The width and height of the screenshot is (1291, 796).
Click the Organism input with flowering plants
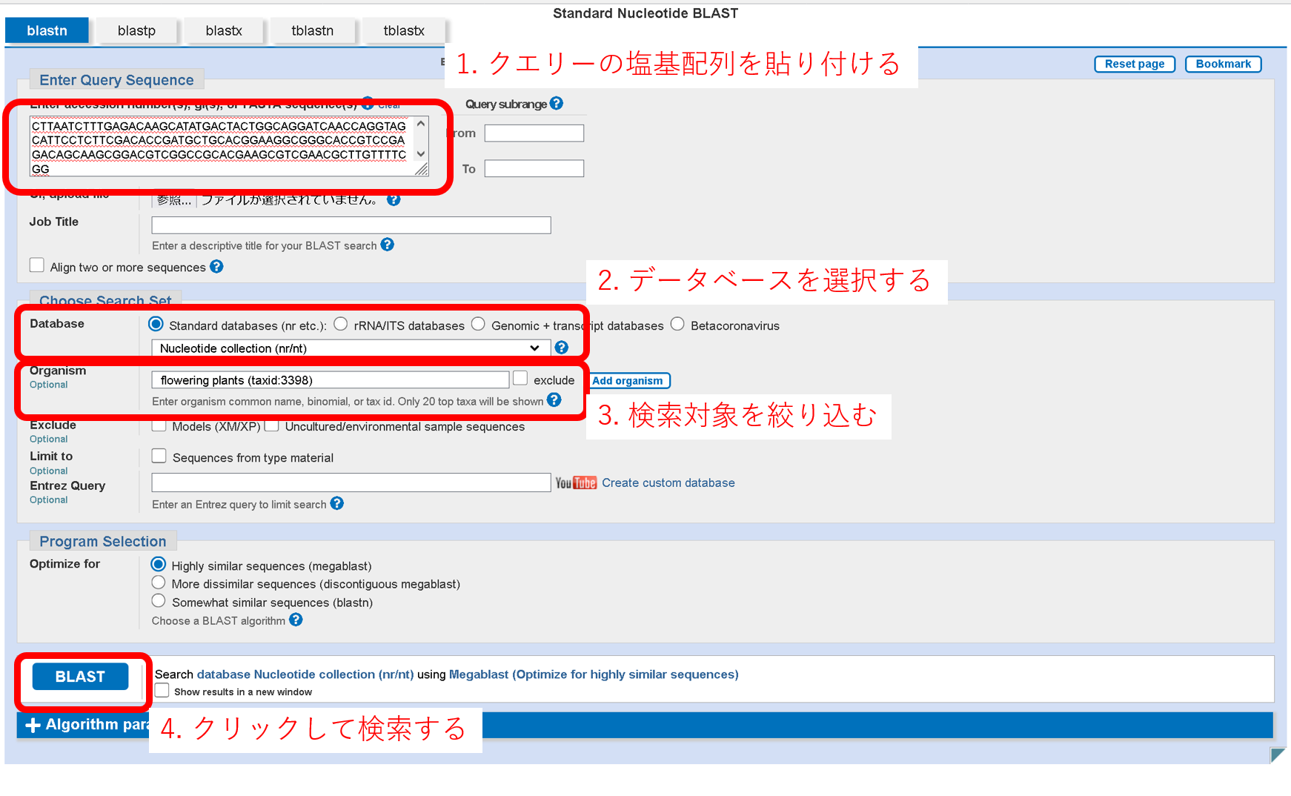point(331,380)
